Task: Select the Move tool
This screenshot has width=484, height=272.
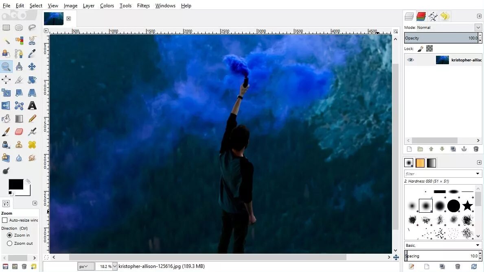Action: tap(32, 67)
